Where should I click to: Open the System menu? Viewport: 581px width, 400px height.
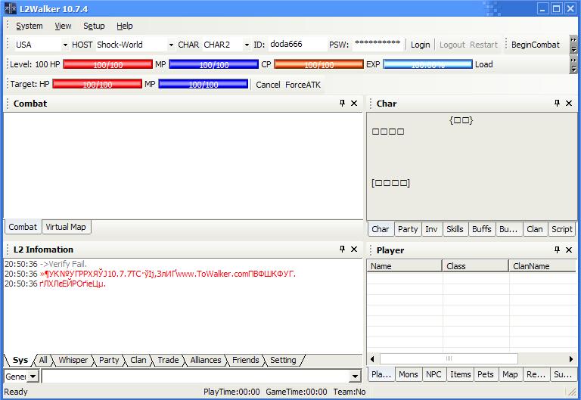coord(30,26)
